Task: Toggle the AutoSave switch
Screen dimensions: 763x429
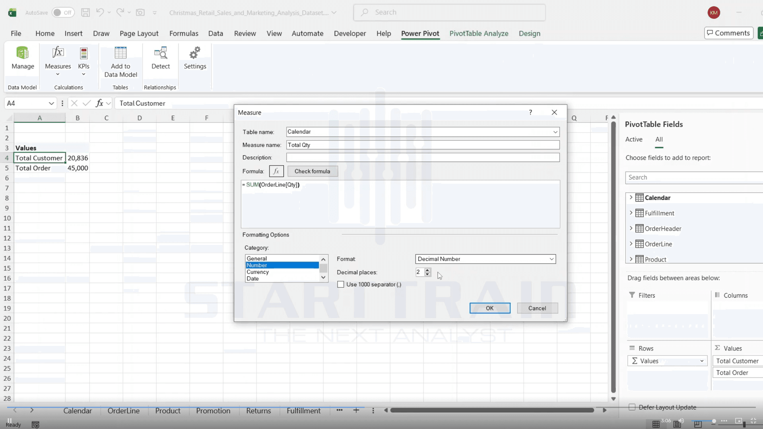Action: (63, 12)
